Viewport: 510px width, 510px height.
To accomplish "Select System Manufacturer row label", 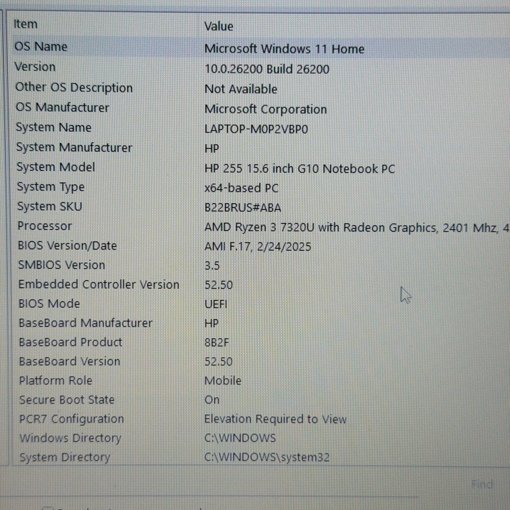I will 74,147.
